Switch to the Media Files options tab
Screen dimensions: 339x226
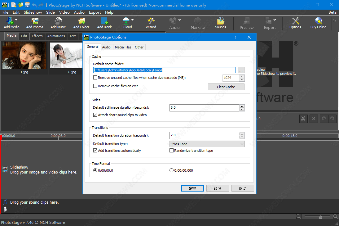click(123, 47)
